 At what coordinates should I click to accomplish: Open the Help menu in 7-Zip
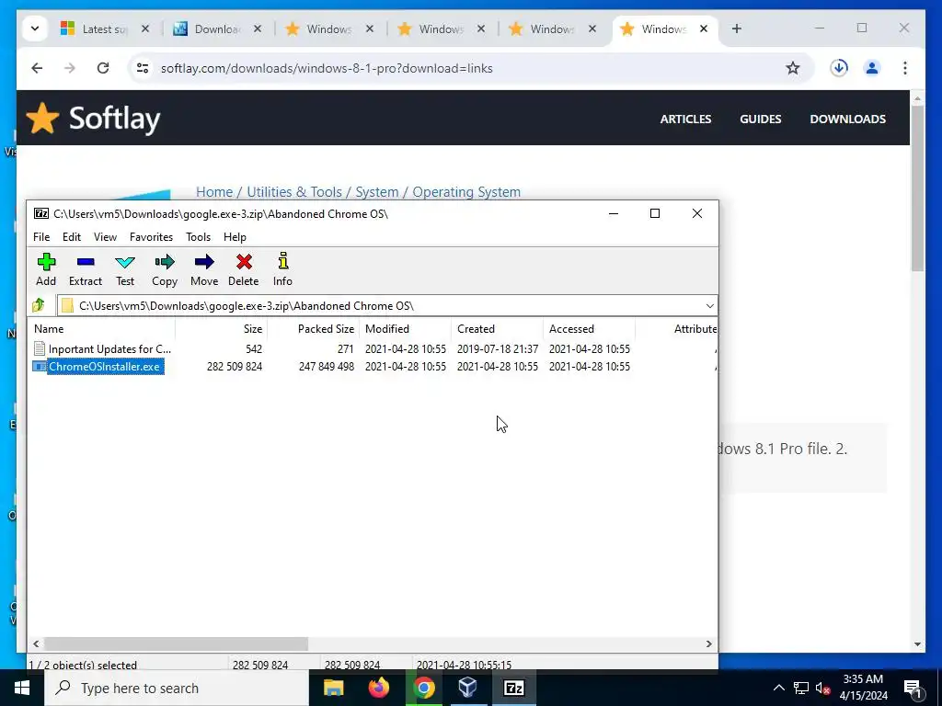tap(235, 237)
